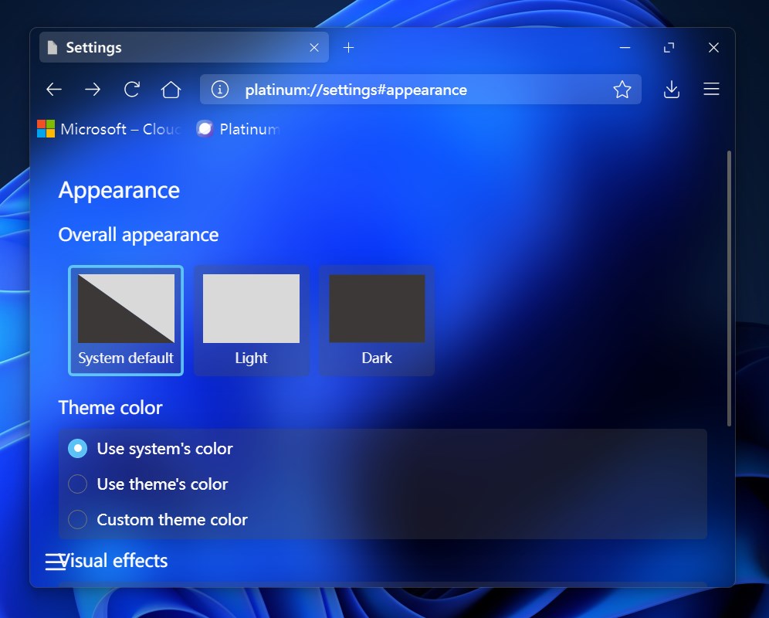Go back with the left arrow button
The image size is (769, 618).
click(54, 90)
